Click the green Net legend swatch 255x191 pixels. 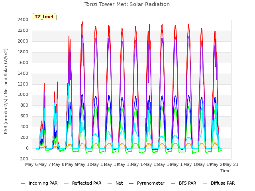tap(110, 184)
